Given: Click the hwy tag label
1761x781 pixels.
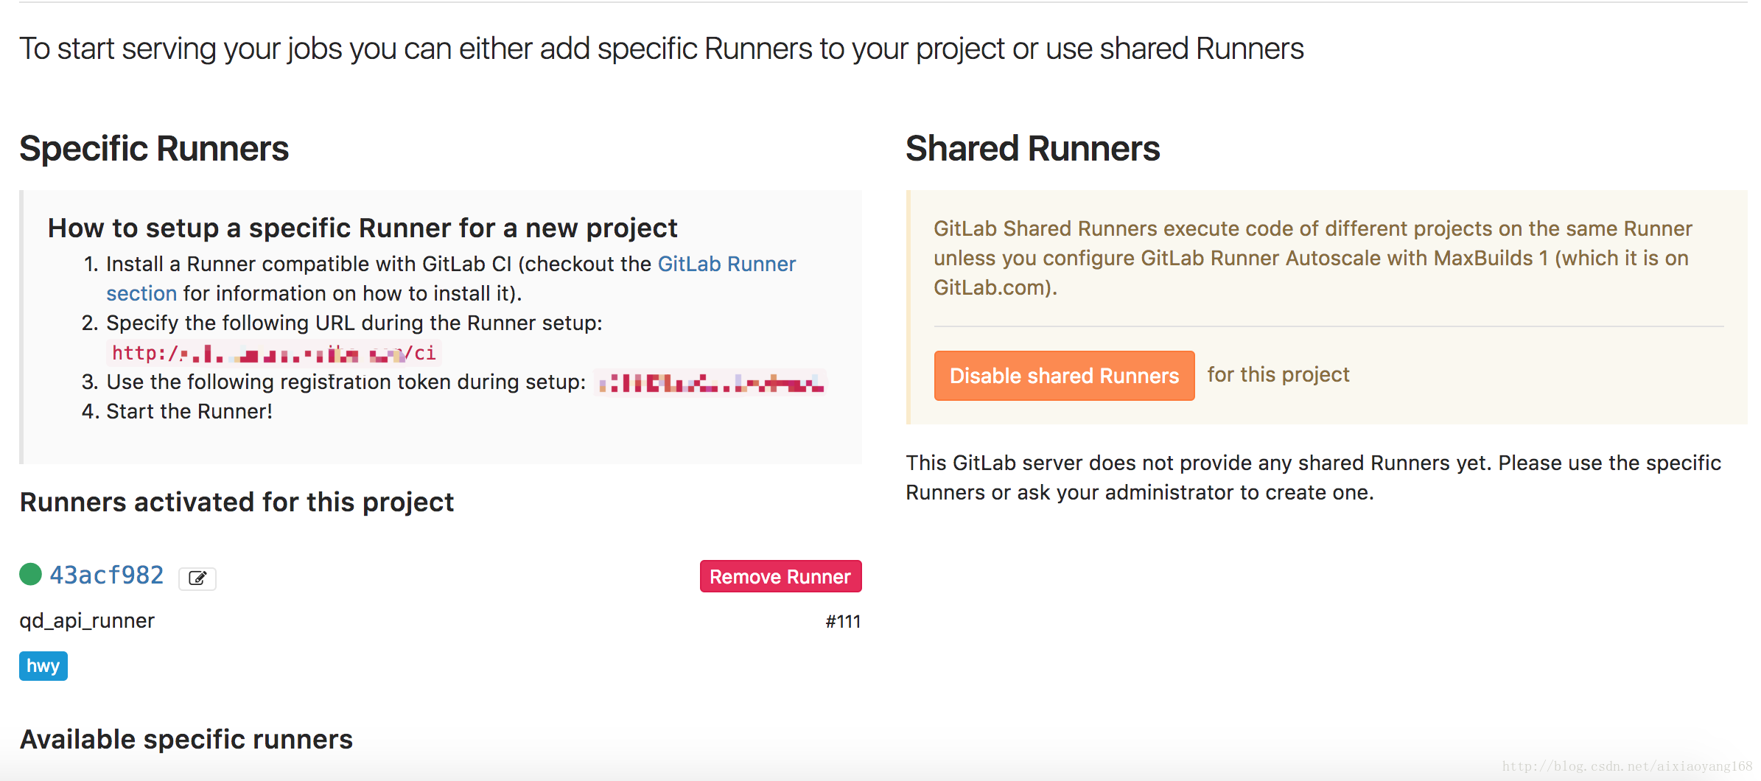Looking at the screenshot, I should (x=43, y=666).
